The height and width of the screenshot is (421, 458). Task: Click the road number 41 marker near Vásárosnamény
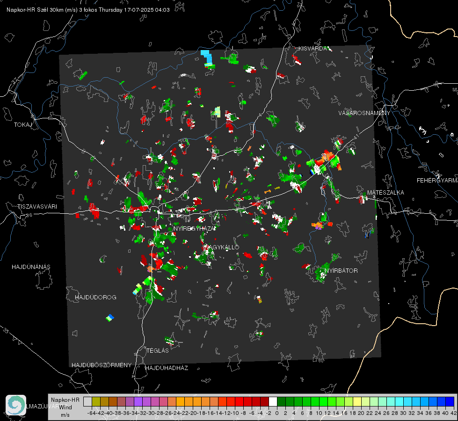tap(356, 137)
